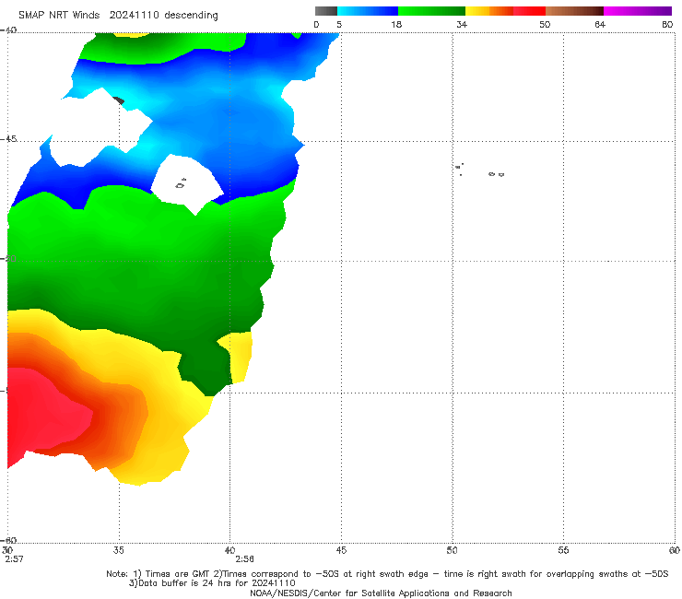Click the swath time '2:57'
Viewport: 682px width, 599px height.
coord(14,559)
